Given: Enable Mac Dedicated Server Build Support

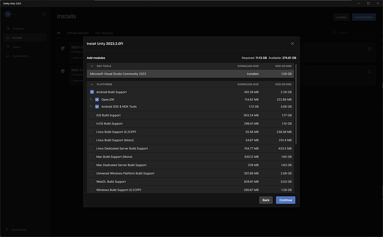Looking at the screenshot, I should click(x=92, y=165).
